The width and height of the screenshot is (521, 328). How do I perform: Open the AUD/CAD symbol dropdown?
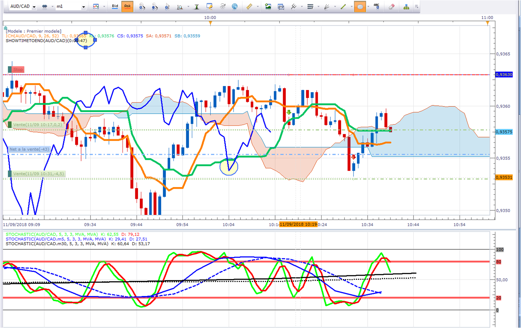[34, 7]
